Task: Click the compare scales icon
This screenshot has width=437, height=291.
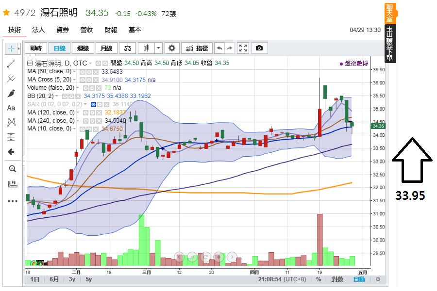Action: coord(128,48)
